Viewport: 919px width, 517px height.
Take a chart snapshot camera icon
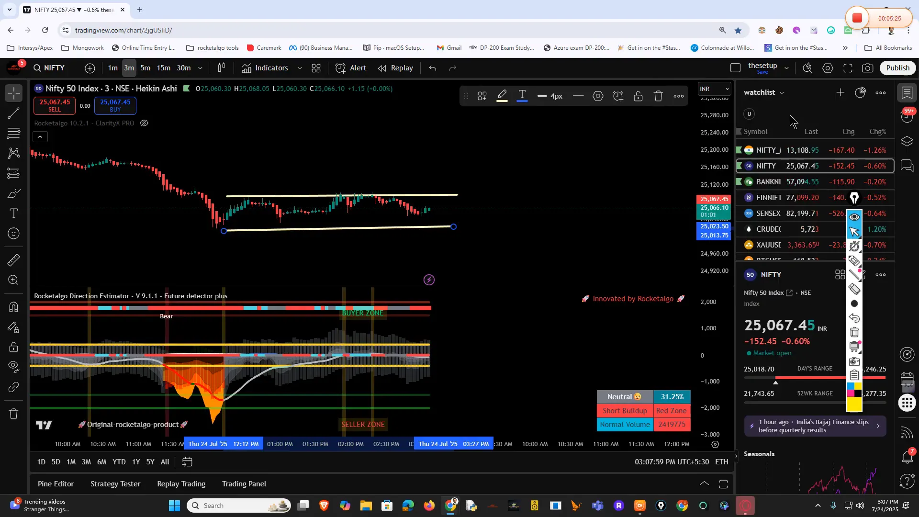[x=868, y=68]
